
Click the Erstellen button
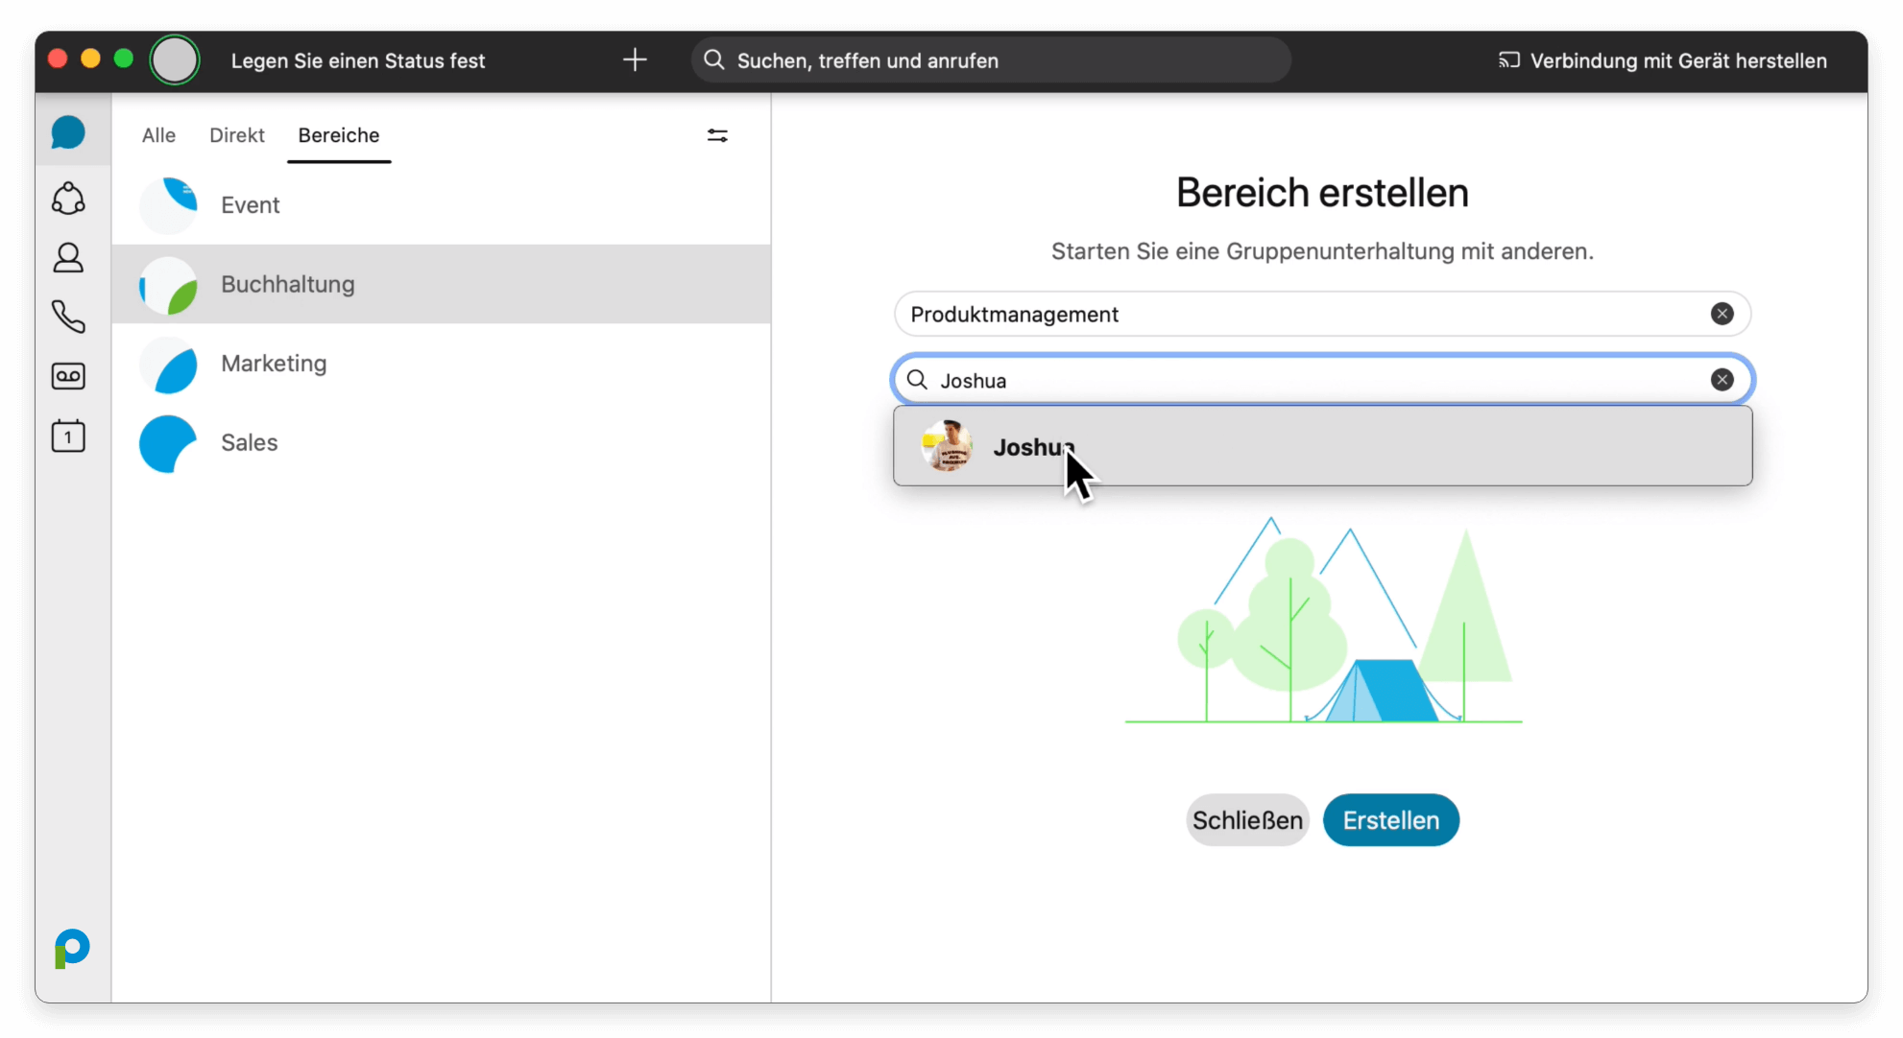(1390, 820)
